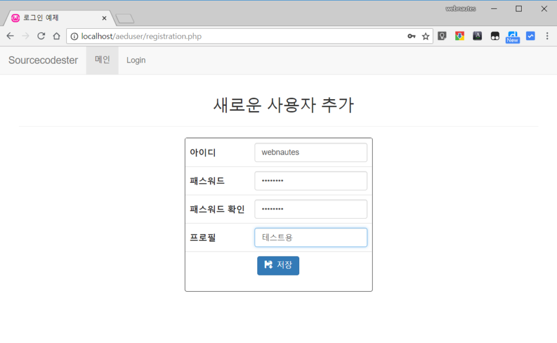Click the lightbulb extension icon
Screen dimensions: 557x343
tap(442, 36)
